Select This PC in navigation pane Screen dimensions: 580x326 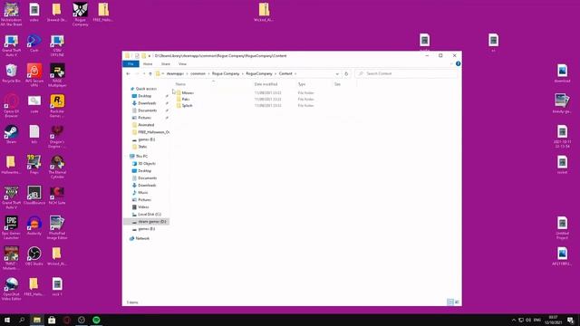pos(141,156)
